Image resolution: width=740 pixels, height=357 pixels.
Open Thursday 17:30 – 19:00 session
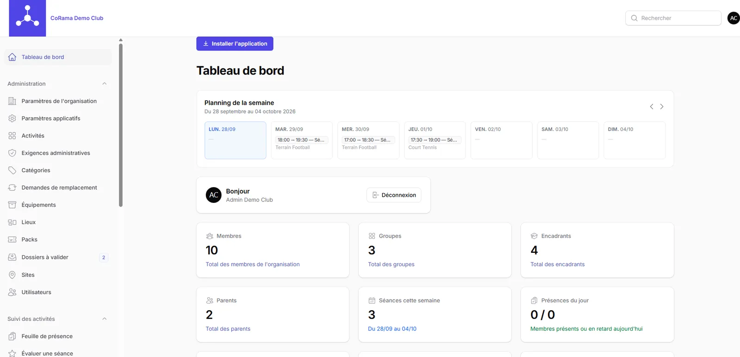point(435,140)
